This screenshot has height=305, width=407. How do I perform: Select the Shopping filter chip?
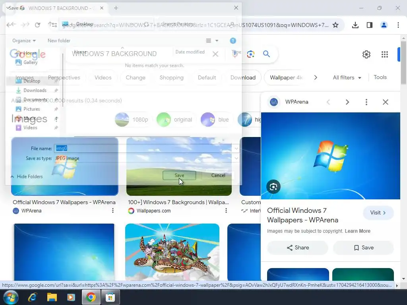pos(171,77)
